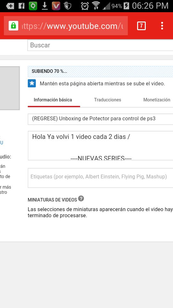Viewport: 173px width, 308px height.
Task: Tap the download arrow status bar icon
Action: pos(45,6)
